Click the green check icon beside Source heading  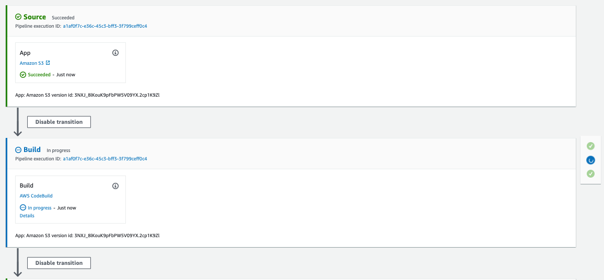point(18,17)
